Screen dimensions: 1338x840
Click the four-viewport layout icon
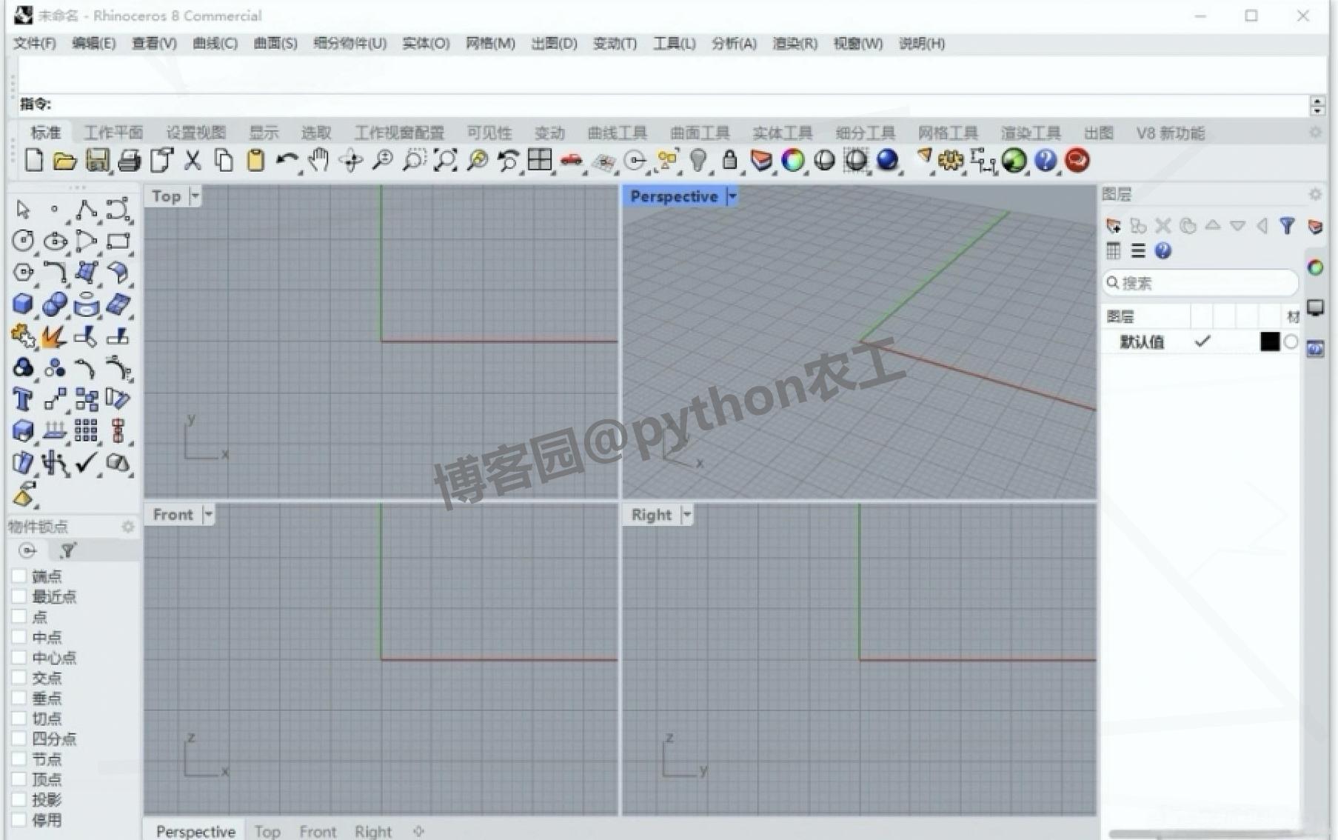pyautogui.click(x=540, y=160)
